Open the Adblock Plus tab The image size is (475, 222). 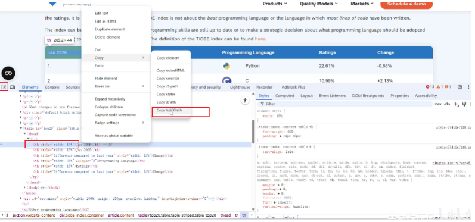tap(293, 87)
